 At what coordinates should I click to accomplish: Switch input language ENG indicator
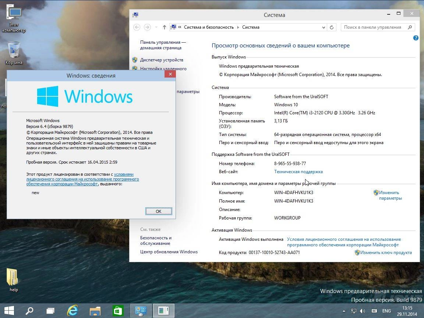(x=386, y=311)
